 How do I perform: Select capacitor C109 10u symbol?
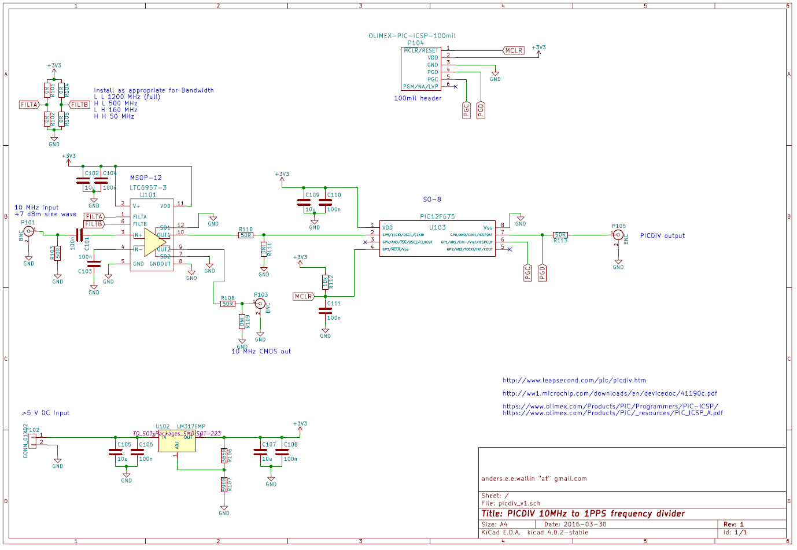304,202
